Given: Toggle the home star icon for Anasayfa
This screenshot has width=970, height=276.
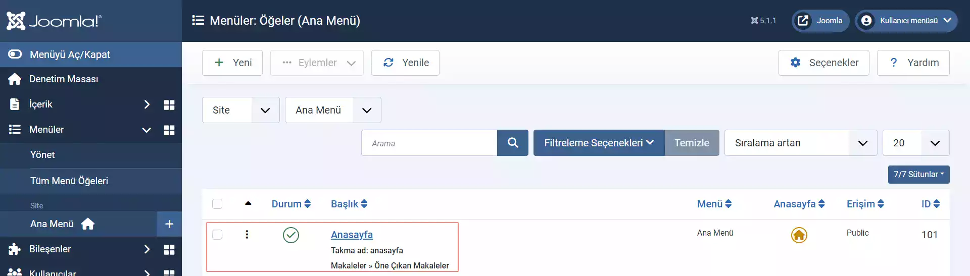Looking at the screenshot, I should [x=799, y=235].
